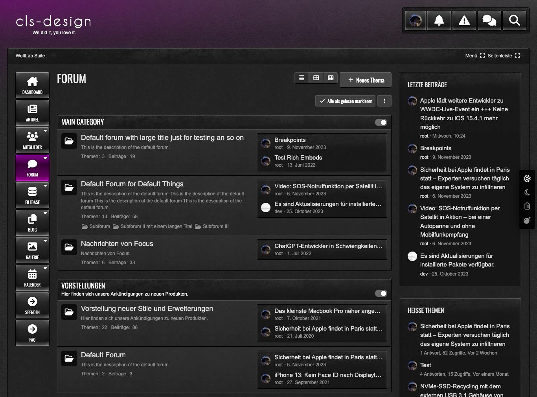The image size is (537, 397).
Task: Click the user avatar in header
Action: (x=416, y=20)
